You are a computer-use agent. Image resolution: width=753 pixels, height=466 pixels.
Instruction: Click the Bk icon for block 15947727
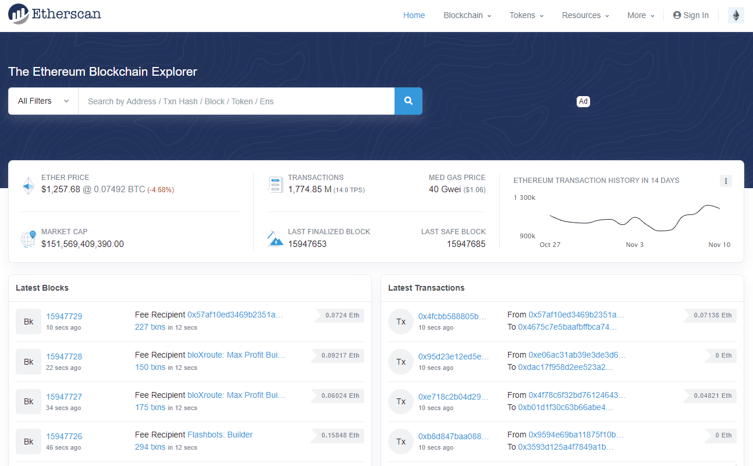click(x=29, y=402)
